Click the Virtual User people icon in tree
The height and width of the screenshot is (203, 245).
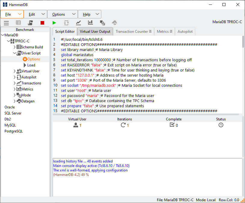[19, 71]
